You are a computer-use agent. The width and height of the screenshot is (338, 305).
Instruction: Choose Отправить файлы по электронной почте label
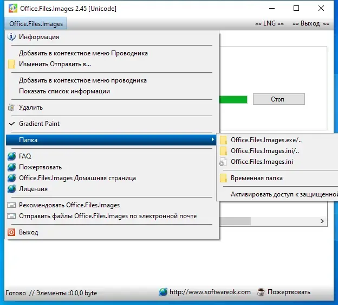(108, 216)
